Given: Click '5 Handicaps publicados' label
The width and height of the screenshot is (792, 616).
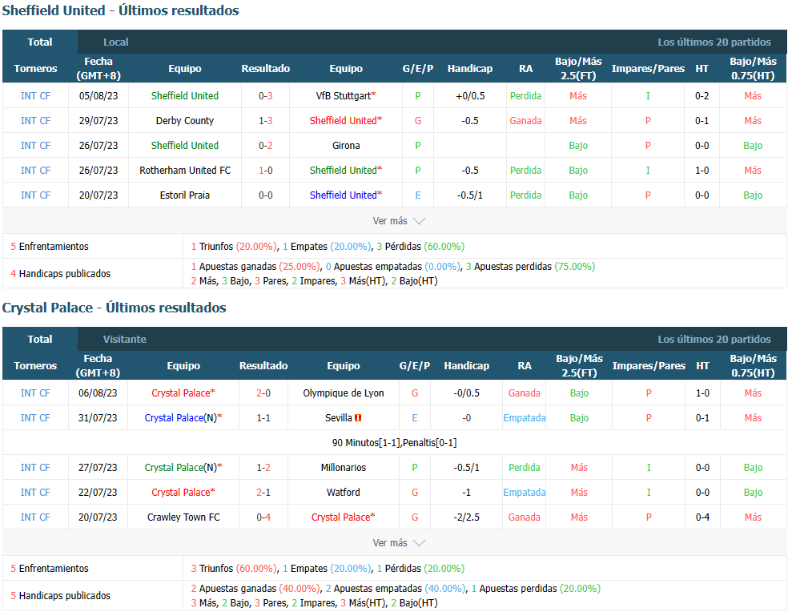Looking at the screenshot, I should coord(61,595).
